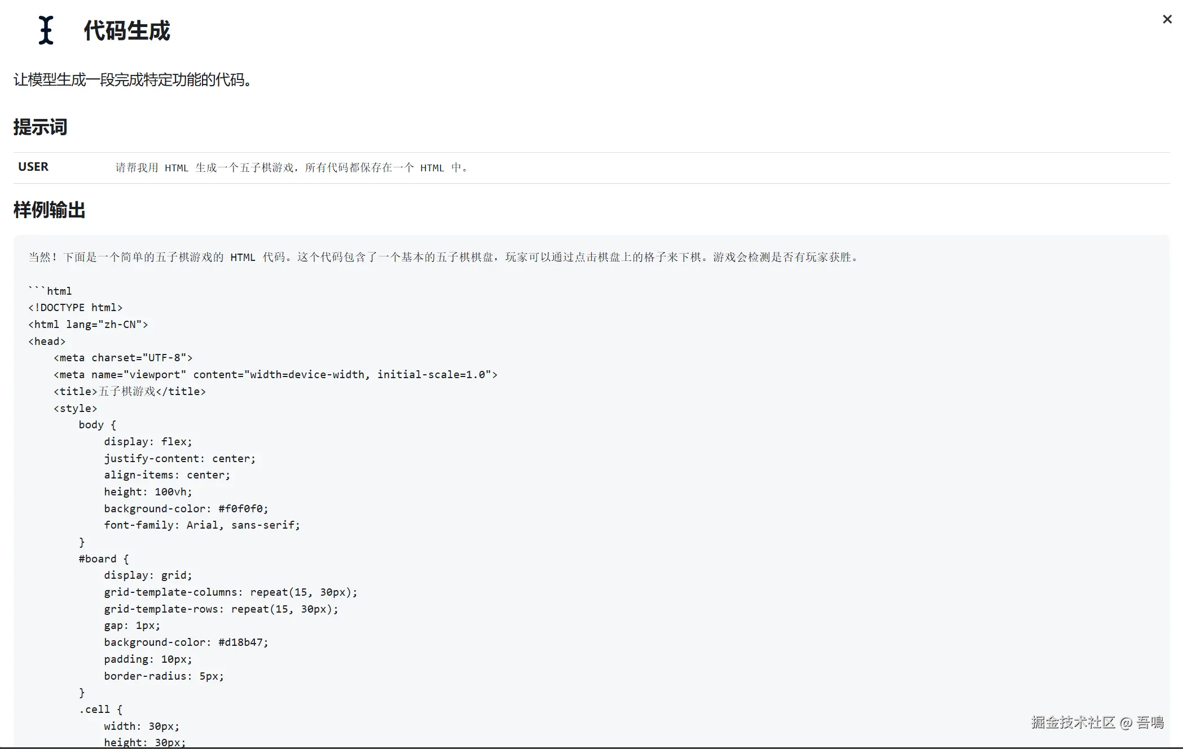Click the #board selector line
This screenshot has height=749, width=1183.
coord(104,559)
